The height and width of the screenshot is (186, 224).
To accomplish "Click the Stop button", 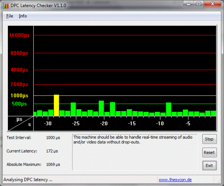I will click(209, 139).
